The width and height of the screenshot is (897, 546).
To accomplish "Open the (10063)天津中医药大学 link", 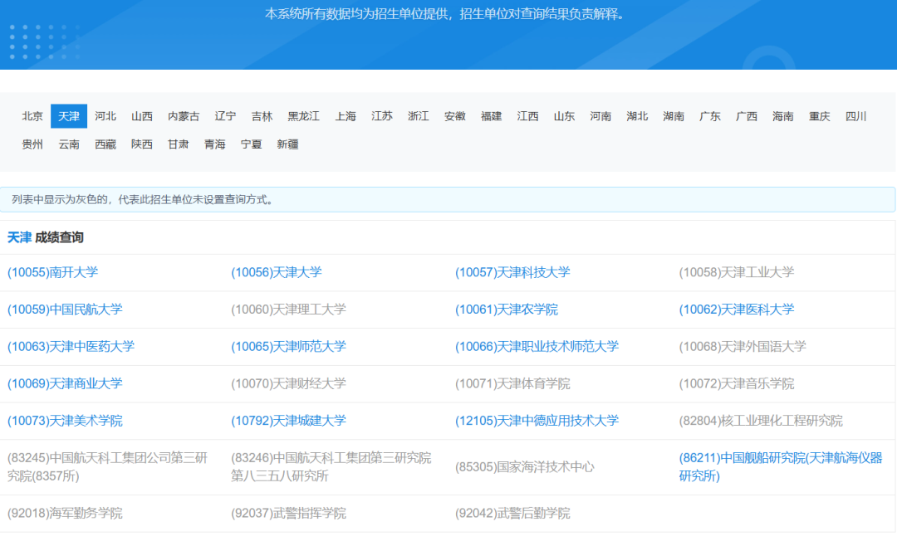I will click(71, 346).
